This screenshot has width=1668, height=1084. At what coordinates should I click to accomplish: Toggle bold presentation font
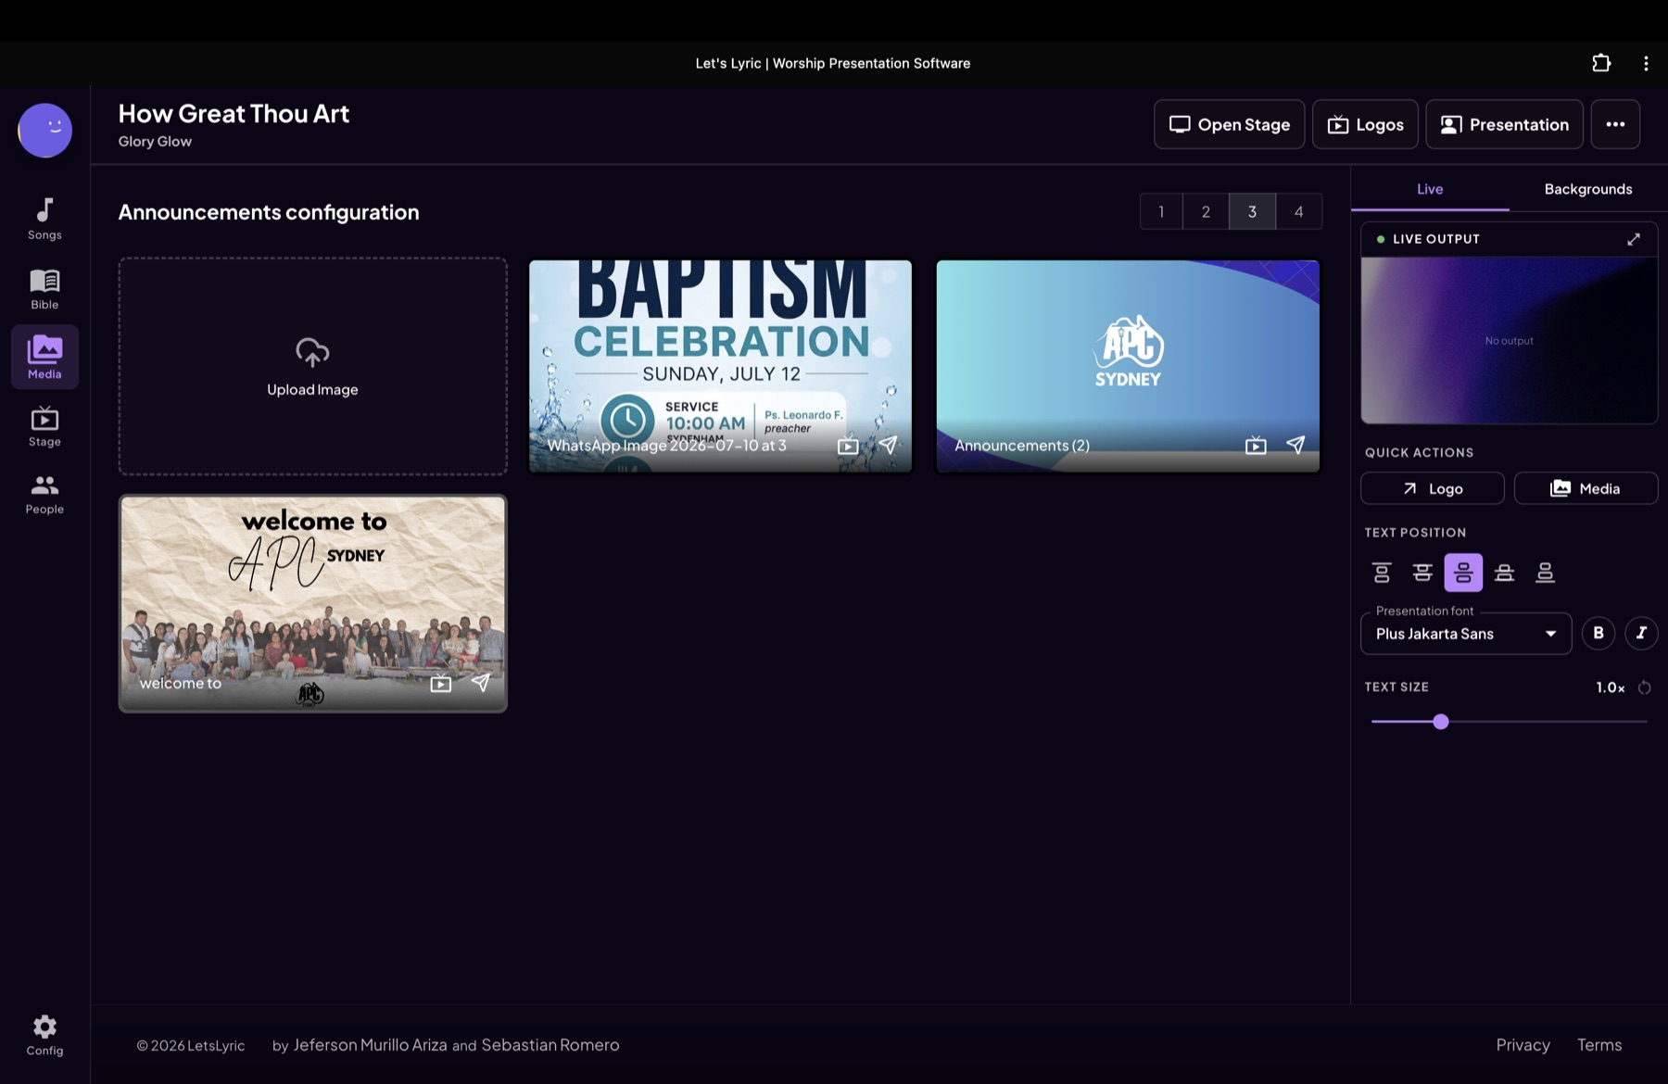[1598, 633]
